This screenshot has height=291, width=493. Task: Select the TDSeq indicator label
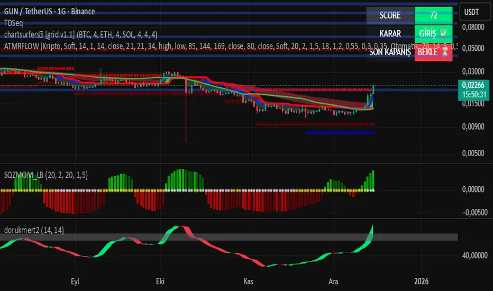coord(14,23)
